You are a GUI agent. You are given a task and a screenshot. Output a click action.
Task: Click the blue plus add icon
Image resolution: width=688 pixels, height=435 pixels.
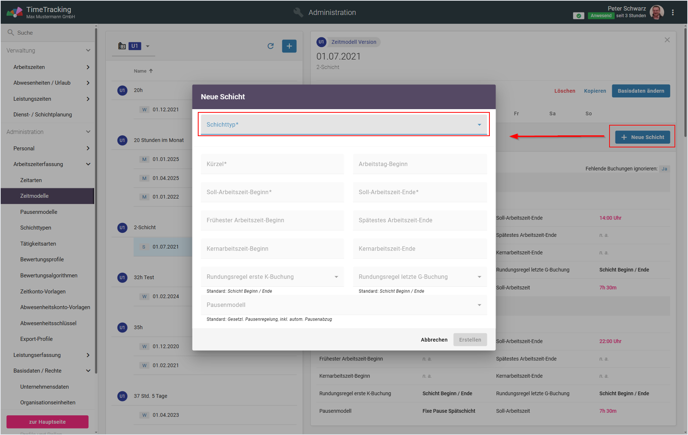(x=289, y=46)
